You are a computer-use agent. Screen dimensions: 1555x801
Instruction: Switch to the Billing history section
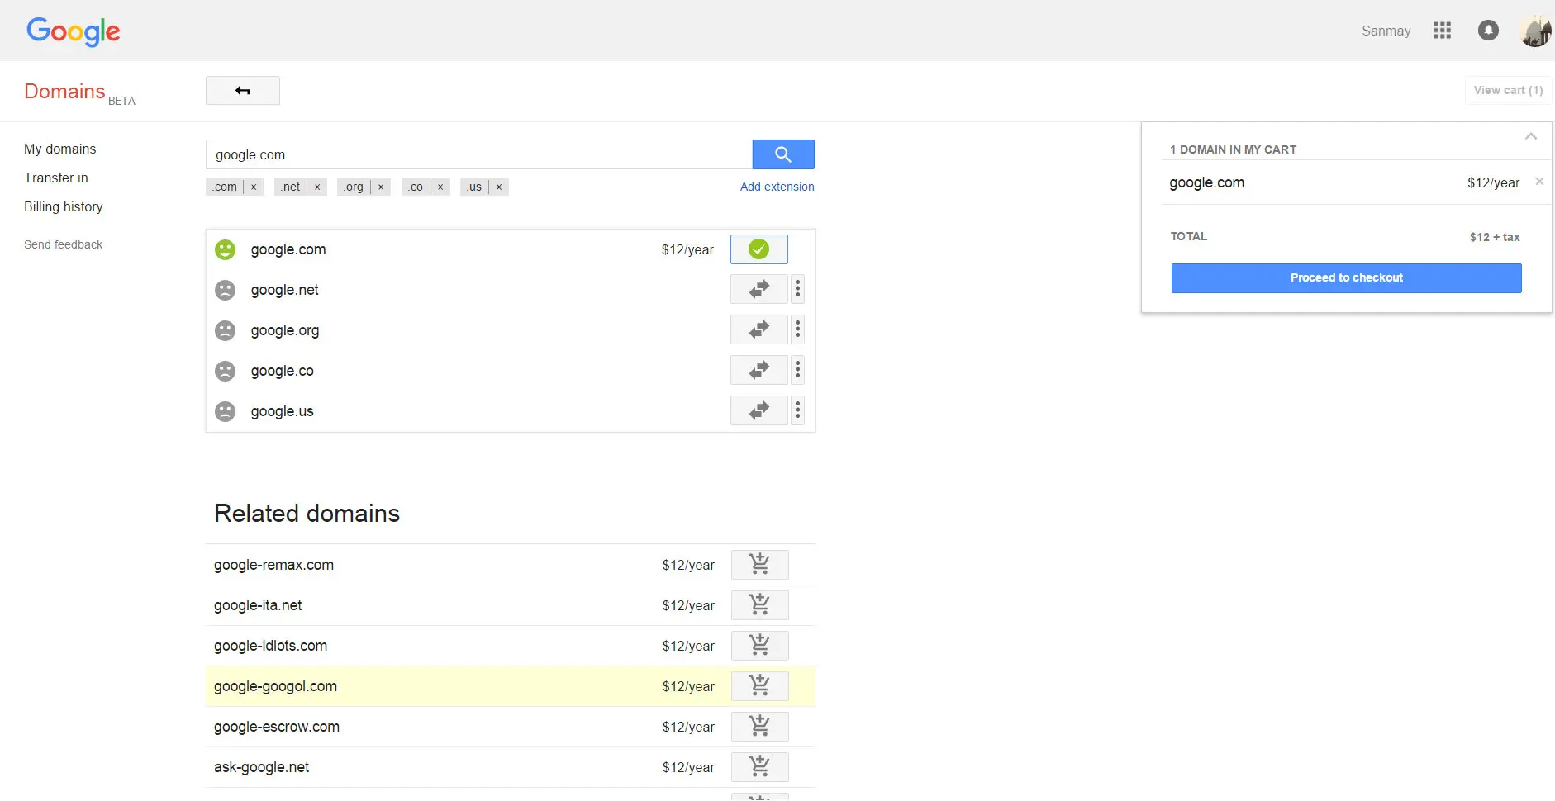click(x=63, y=206)
